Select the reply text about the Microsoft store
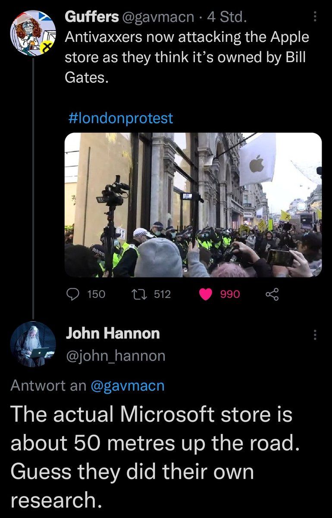The height and width of the screenshot is (518, 332). [x=154, y=458]
